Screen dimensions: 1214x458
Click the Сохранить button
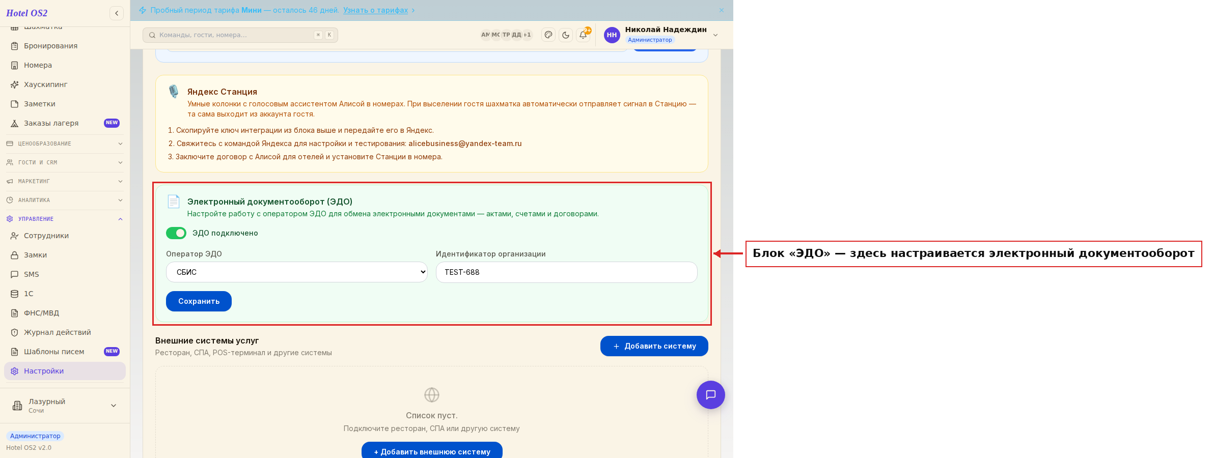(199, 301)
